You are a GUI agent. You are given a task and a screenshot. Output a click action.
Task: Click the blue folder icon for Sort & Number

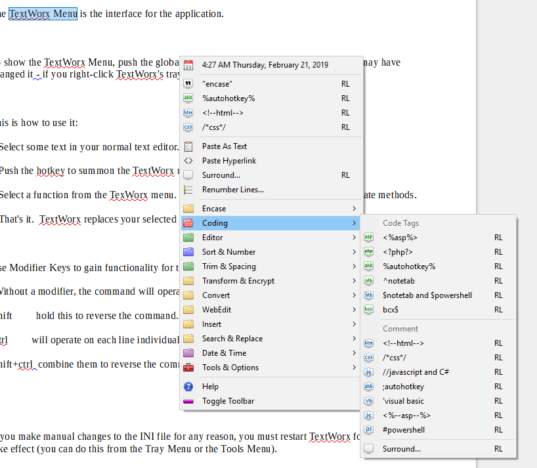click(x=188, y=252)
